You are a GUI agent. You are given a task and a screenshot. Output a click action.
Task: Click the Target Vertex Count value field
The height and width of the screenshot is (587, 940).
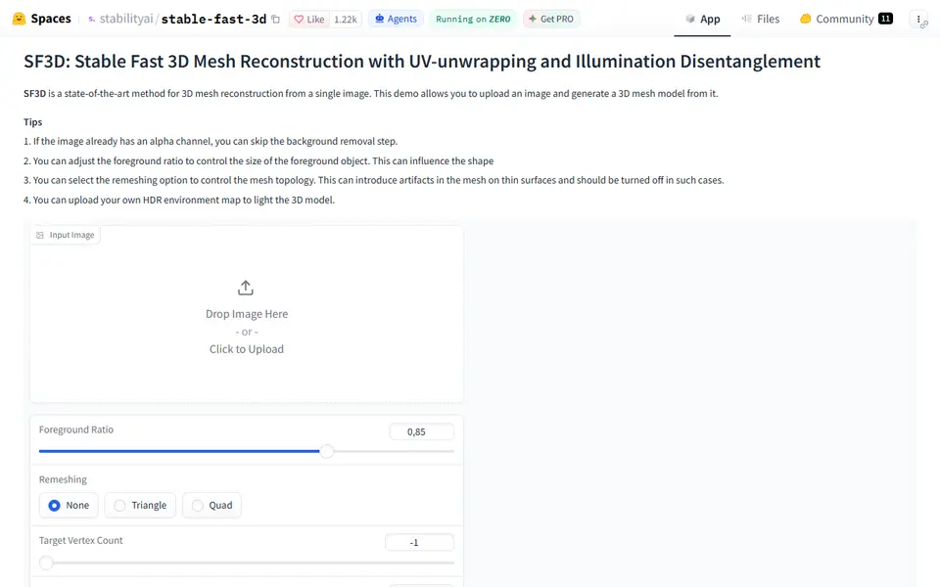(420, 542)
